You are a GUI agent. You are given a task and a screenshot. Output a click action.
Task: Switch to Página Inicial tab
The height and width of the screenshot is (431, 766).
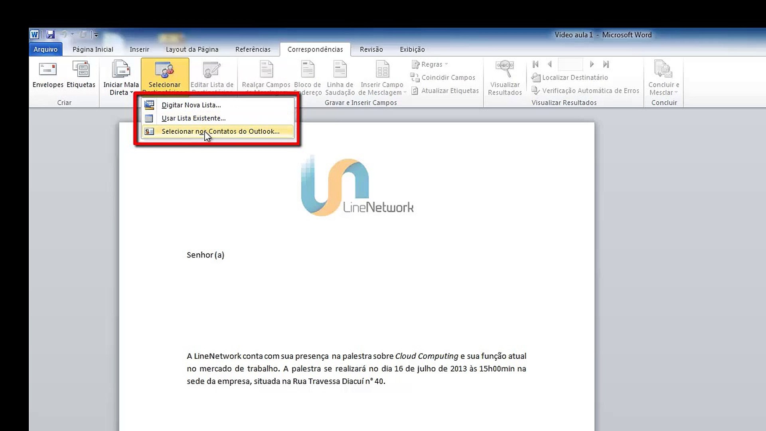pyautogui.click(x=93, y=49)
